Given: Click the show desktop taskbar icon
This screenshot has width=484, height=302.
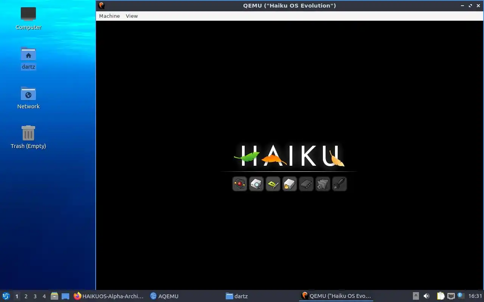Looking at the screenshot, I should 65,296.
